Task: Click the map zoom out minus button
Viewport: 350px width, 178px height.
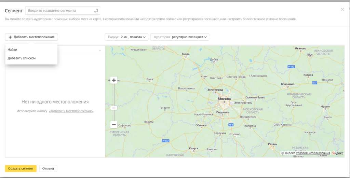Action: point(114,125)
